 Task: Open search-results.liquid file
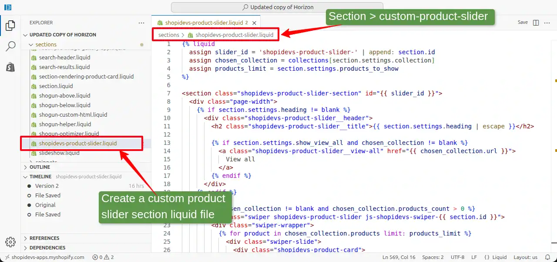pyautogui.click(x=64, y=67)
